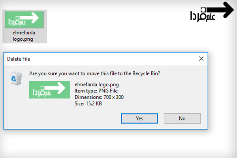The height and width of the screenshot is (158, 237).
Task: Click the Dimensions: 700 x 300 text
Action: pyautogui.click(x=99, y=97)
